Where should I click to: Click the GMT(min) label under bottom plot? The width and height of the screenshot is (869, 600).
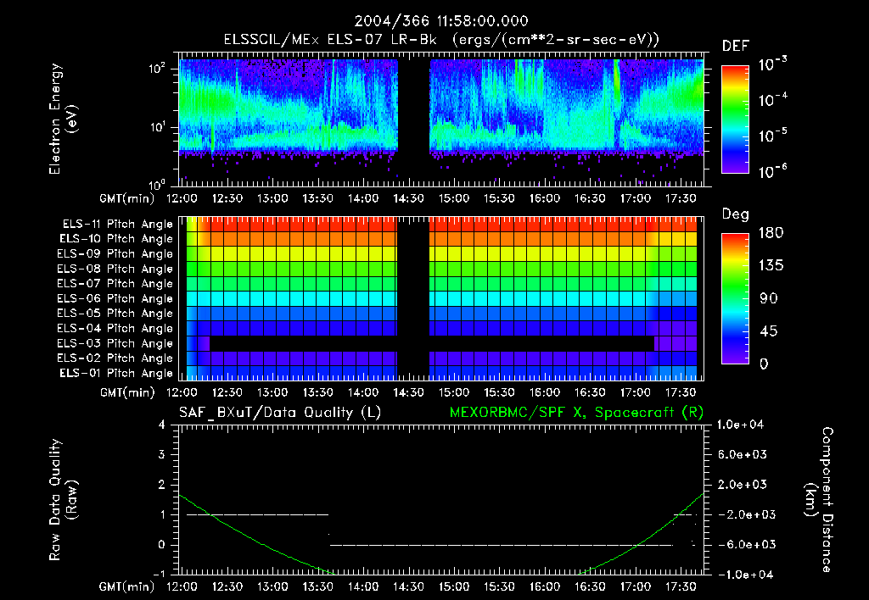(127, 586)
